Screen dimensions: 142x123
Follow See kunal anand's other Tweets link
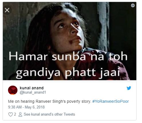(x=49, y=114)
